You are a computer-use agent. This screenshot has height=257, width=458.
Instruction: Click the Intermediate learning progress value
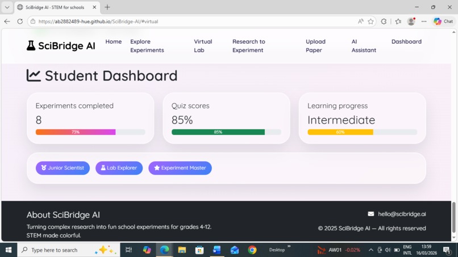pos(341,120)
